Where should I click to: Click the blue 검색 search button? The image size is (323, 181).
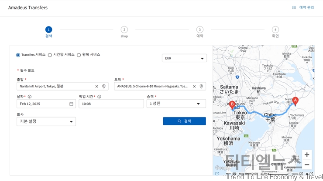pos(184,121)
